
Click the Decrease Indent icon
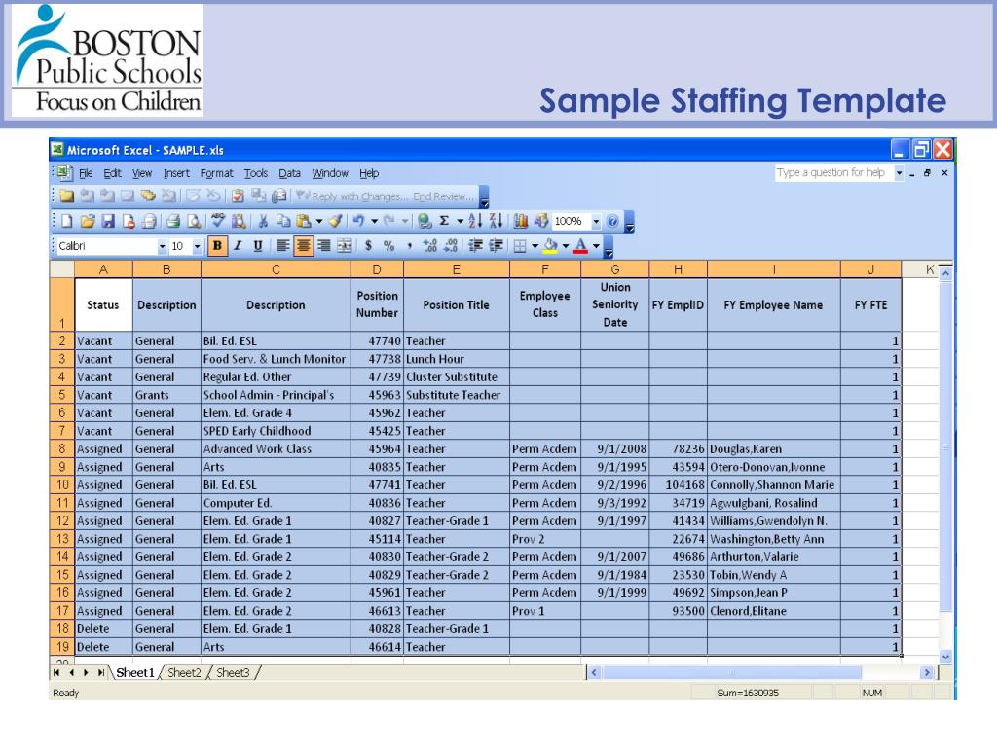pyautogui.click(x=475, y=246)
